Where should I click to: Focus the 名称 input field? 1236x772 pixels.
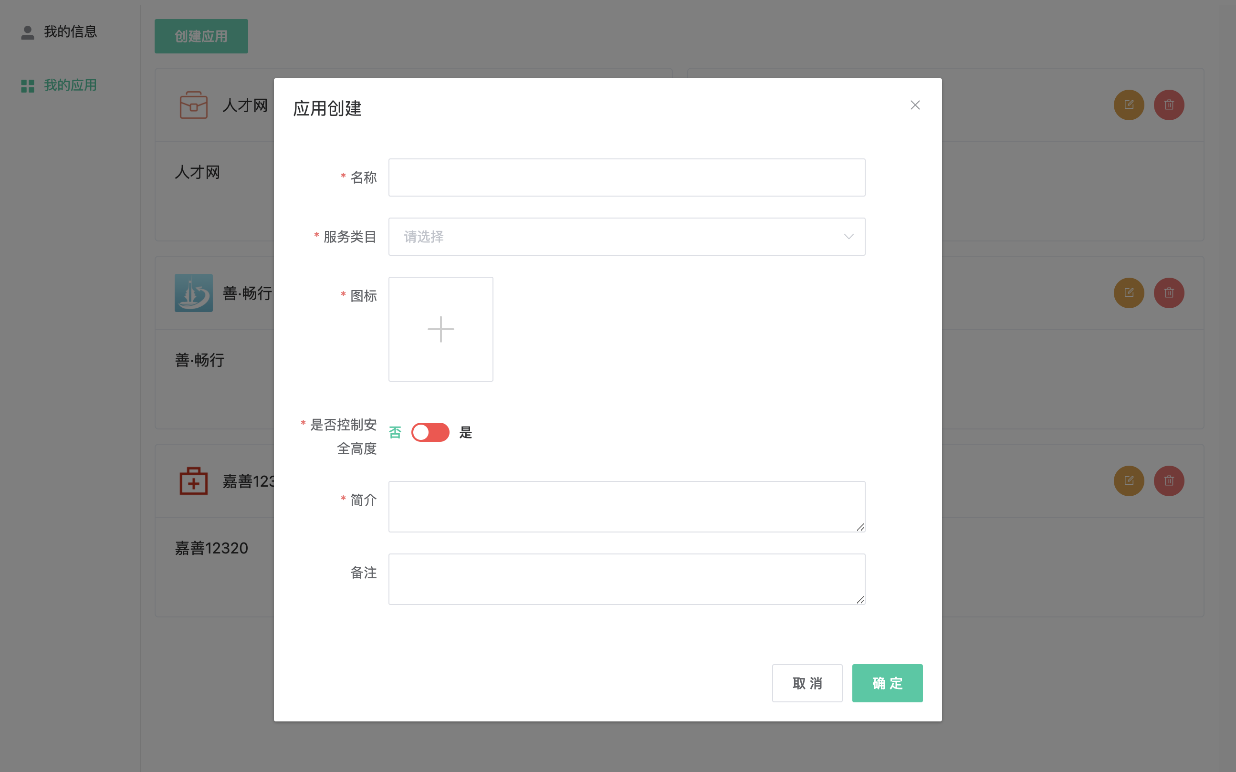pos(626,177)
